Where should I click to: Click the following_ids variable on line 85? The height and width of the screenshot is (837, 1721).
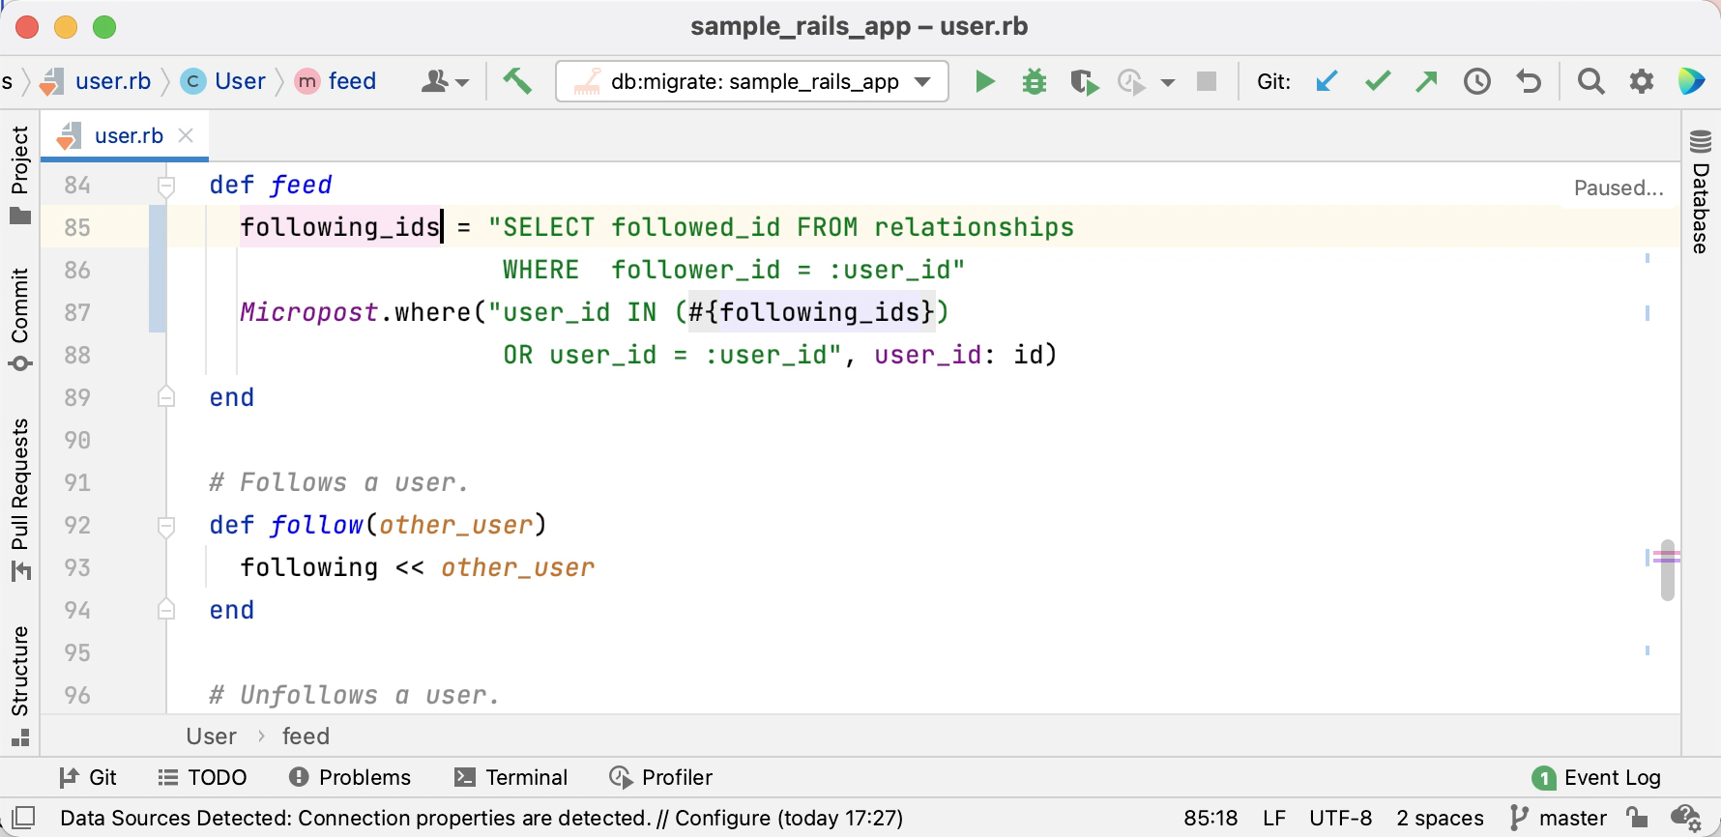(340, 227)
